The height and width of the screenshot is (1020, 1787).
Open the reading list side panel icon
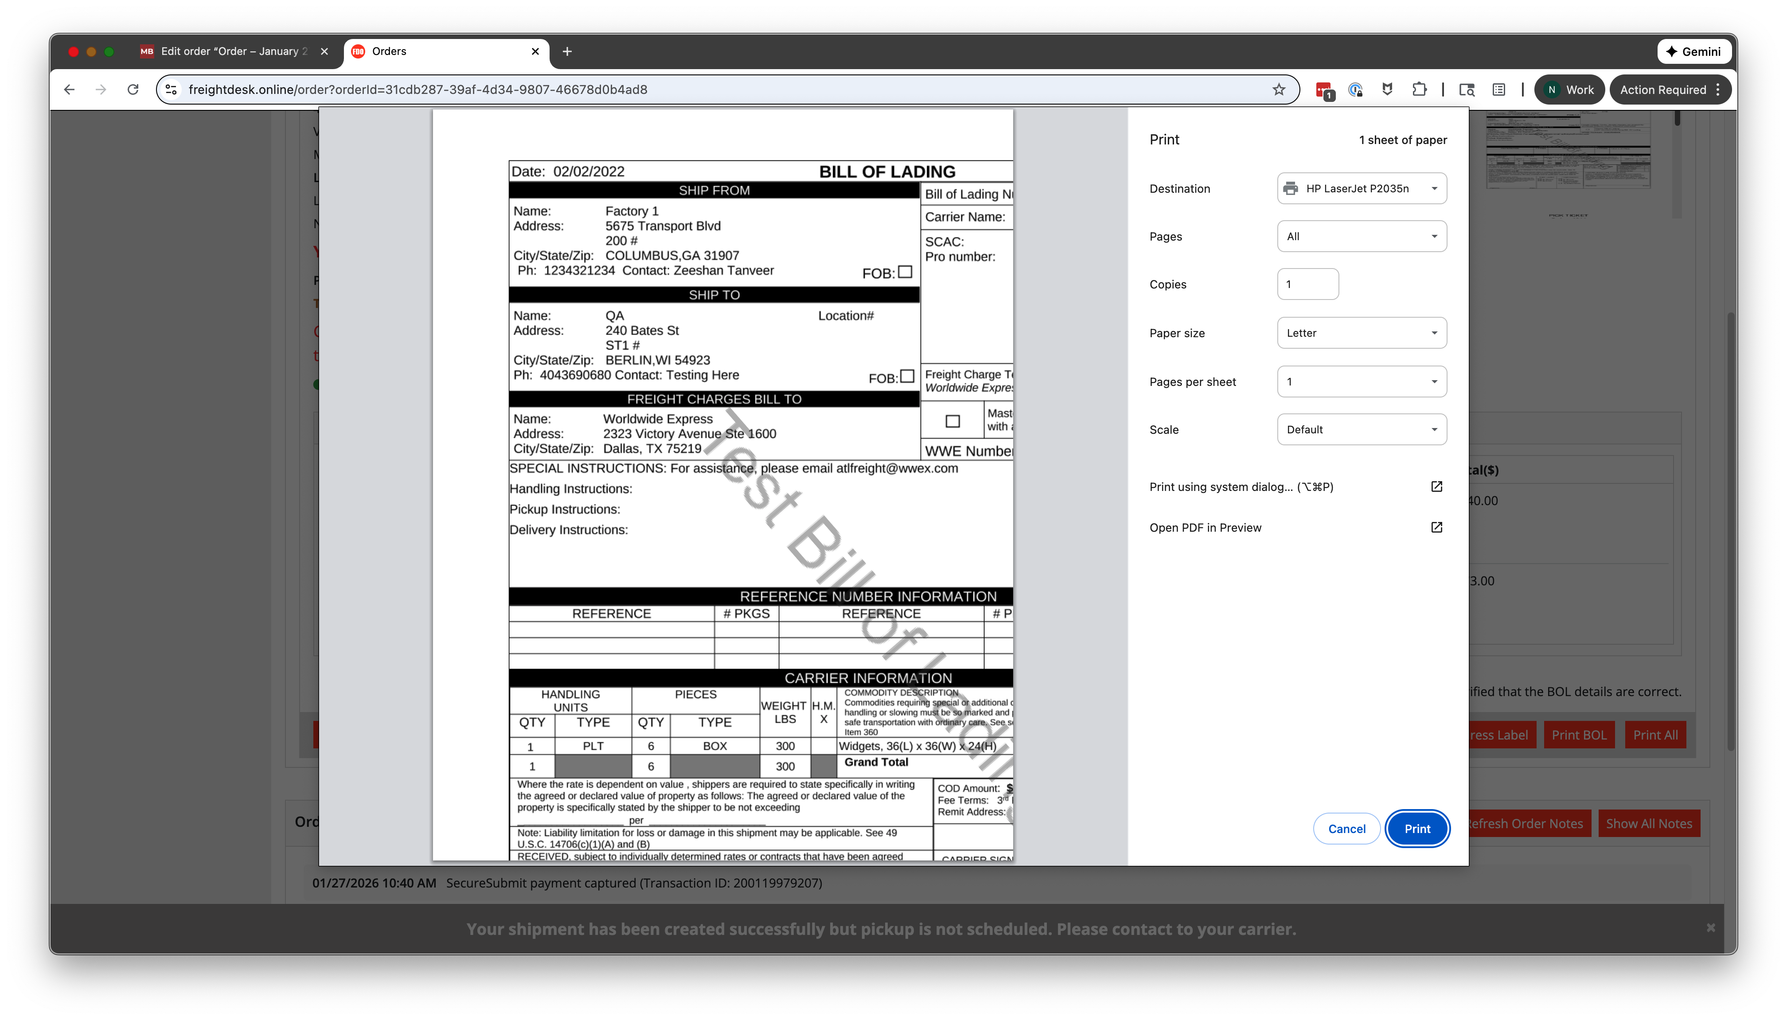(x=1498, y=90)
